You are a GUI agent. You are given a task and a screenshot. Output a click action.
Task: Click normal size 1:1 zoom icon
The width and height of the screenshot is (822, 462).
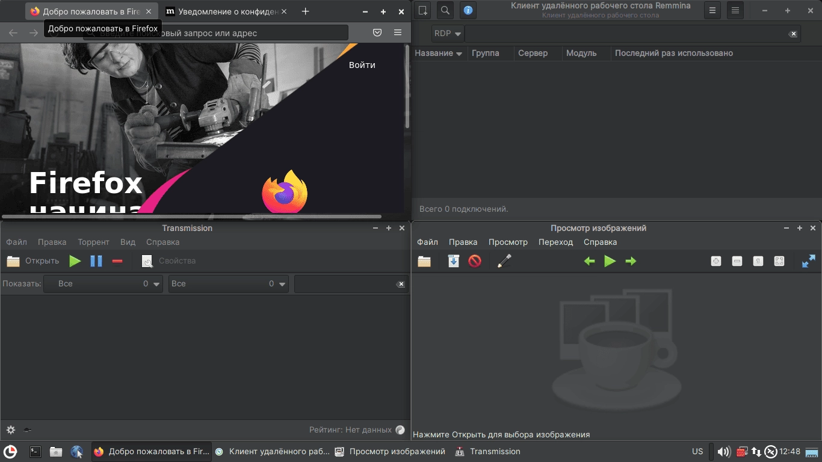tap(758, 261)
